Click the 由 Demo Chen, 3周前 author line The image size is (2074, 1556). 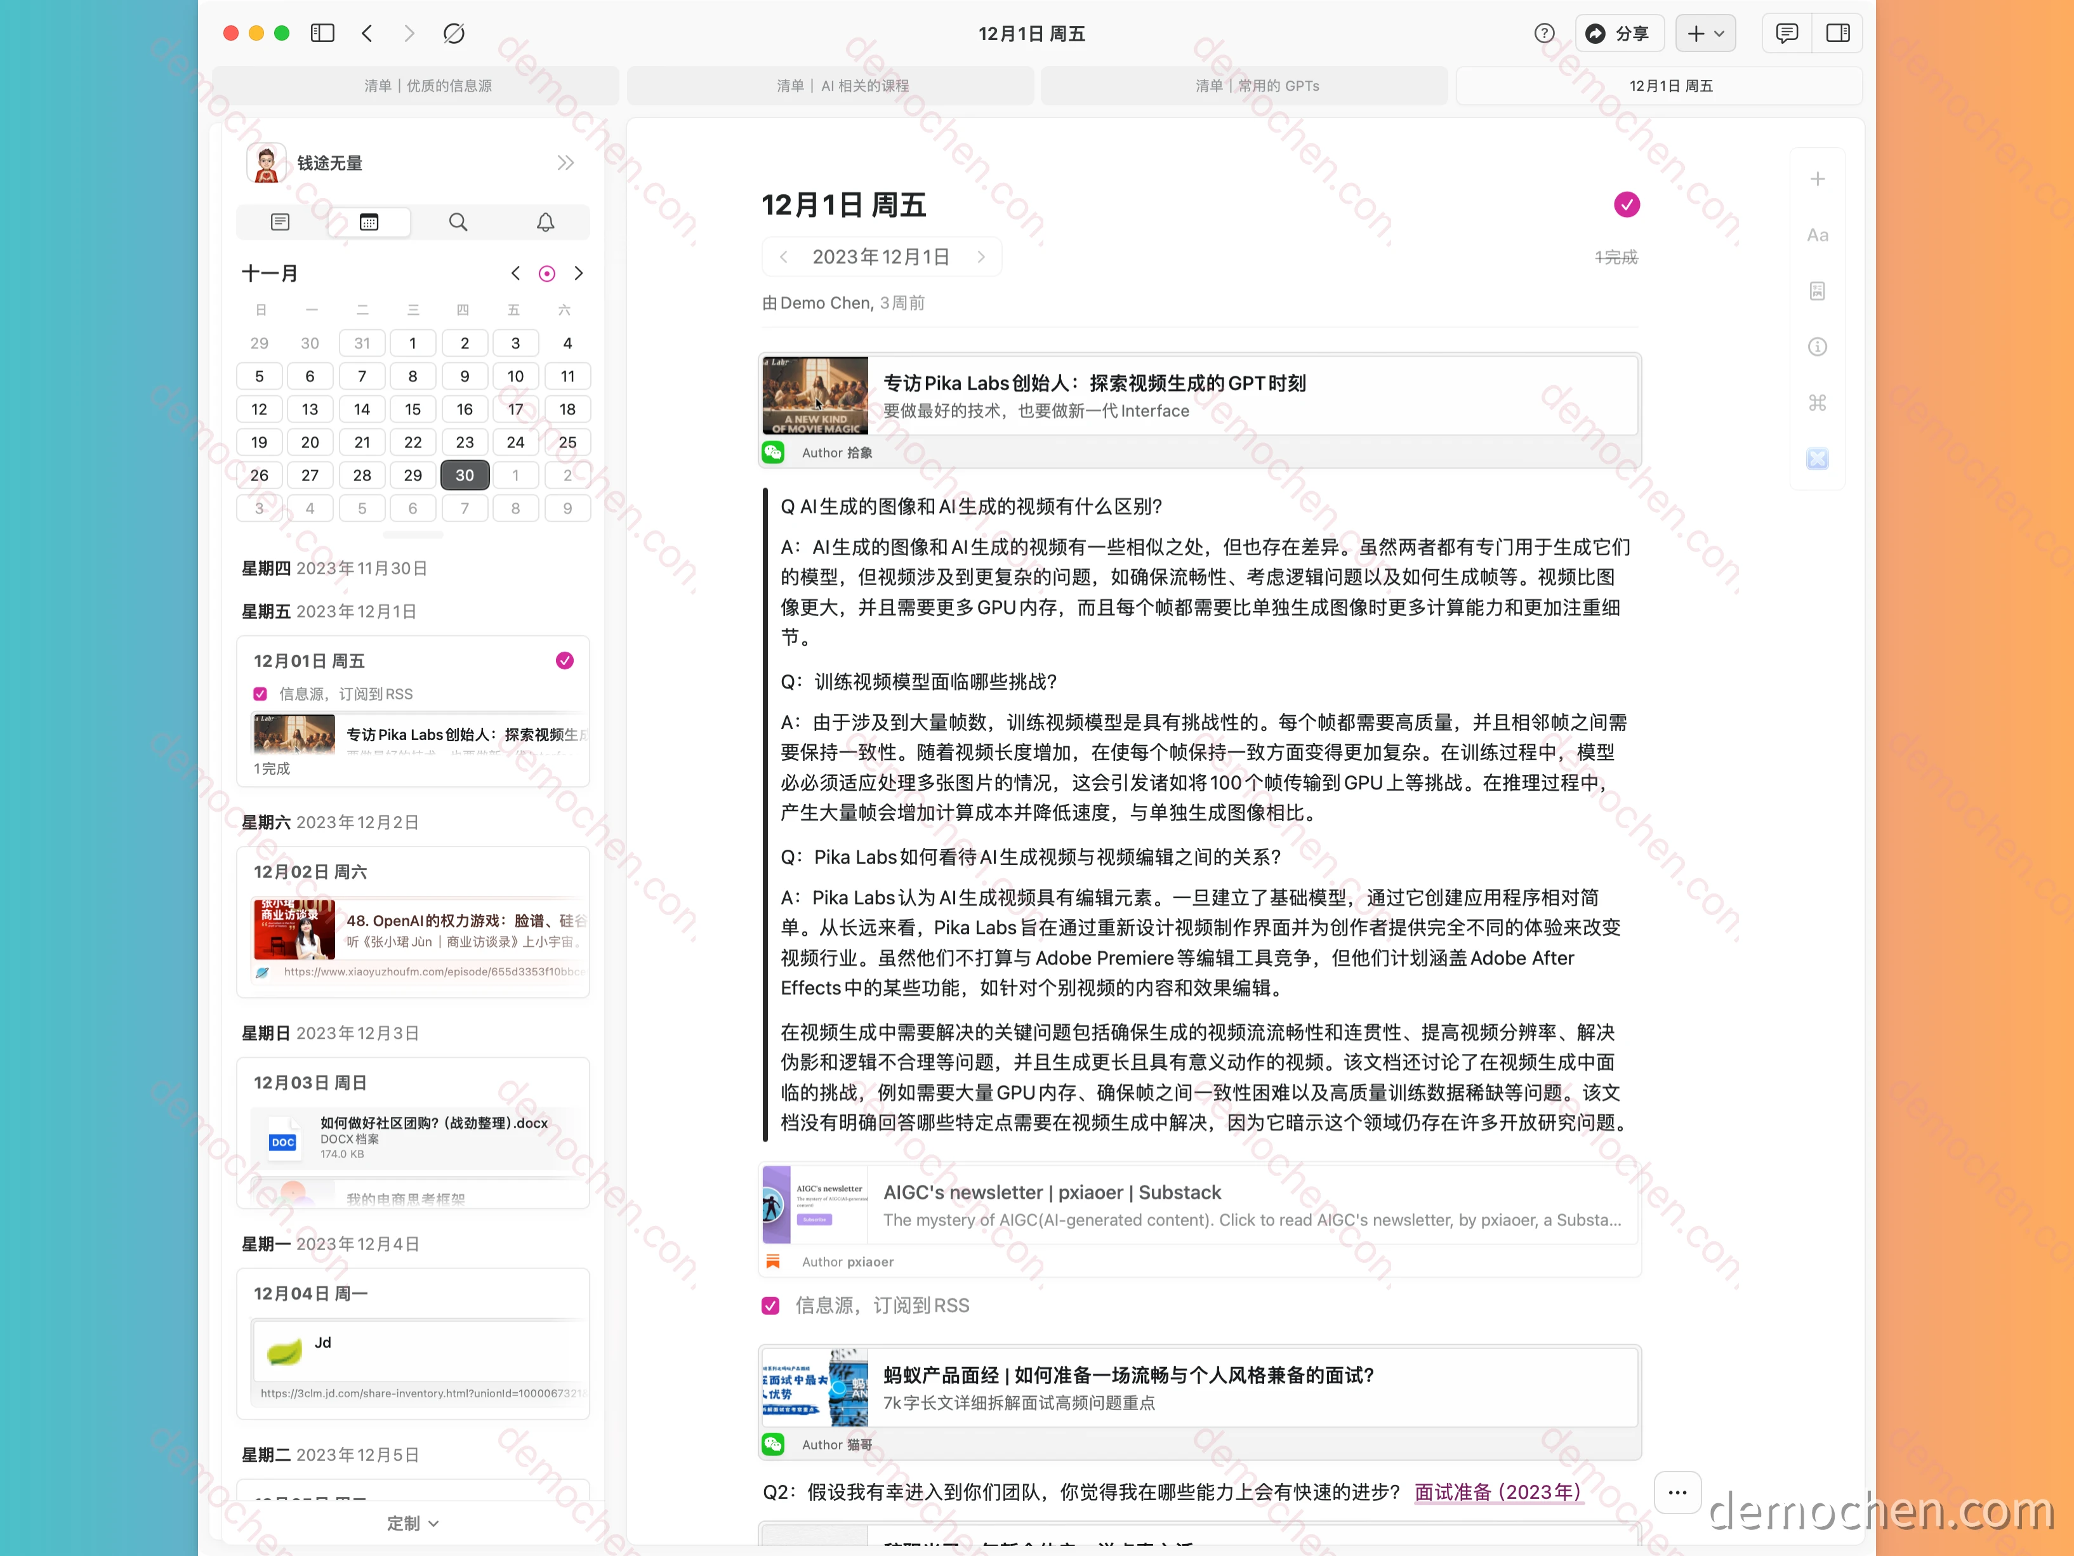click(x=843, y=303)
